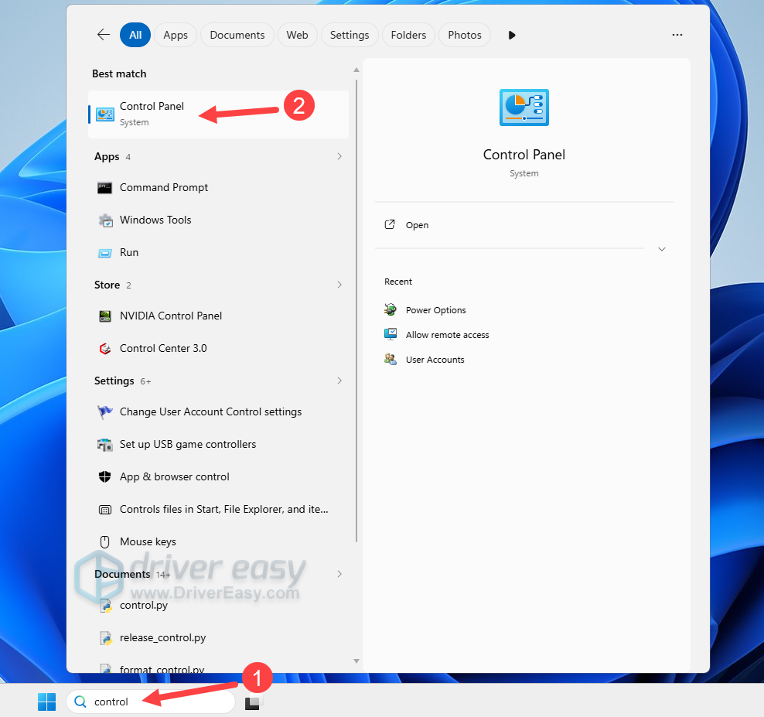Viewport: 764px width, 717px height.
Task: Click the USB game controllers icon
Action: (104, 445)
